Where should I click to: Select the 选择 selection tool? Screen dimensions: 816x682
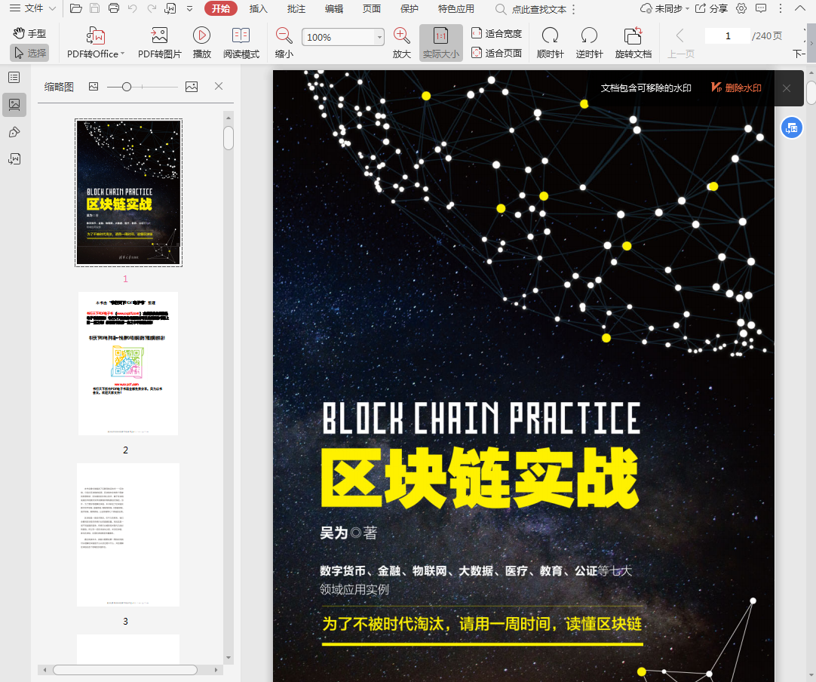pyautogui.click(x=29, y=53)
